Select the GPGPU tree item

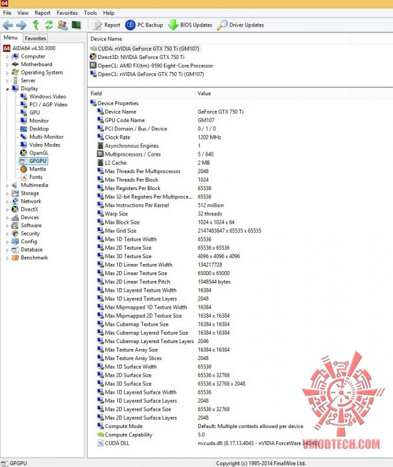pos(33,161)
